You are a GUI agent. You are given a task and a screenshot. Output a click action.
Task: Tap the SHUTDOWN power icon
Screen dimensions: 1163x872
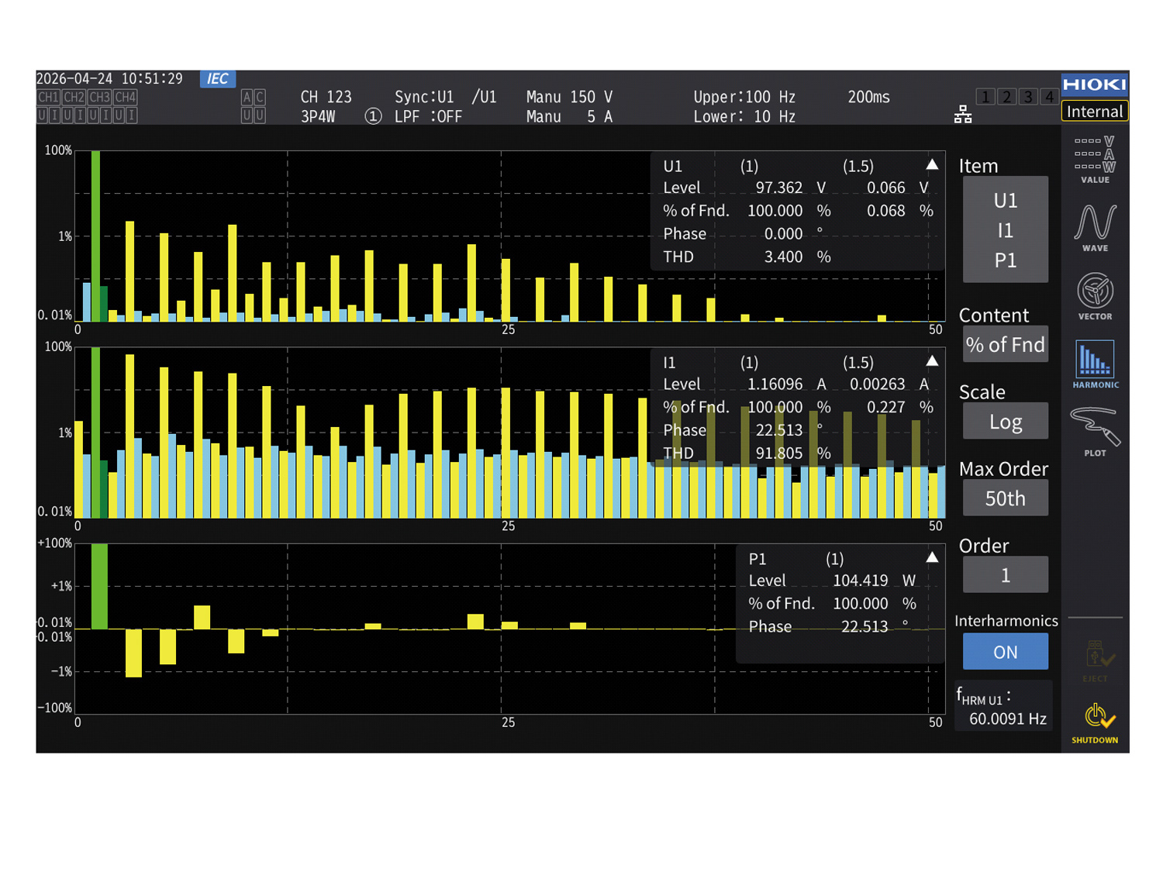pos(1095,724)
